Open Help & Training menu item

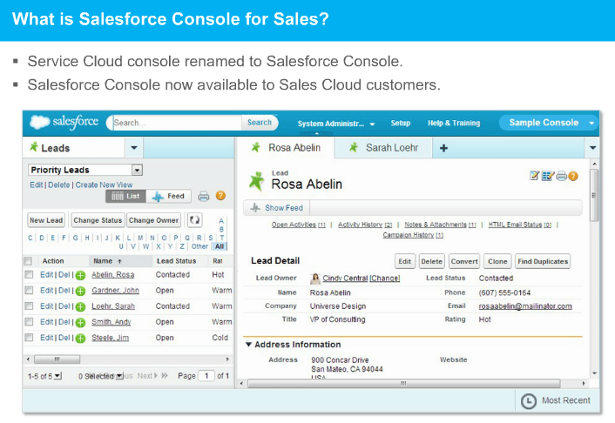pos(453,123)
